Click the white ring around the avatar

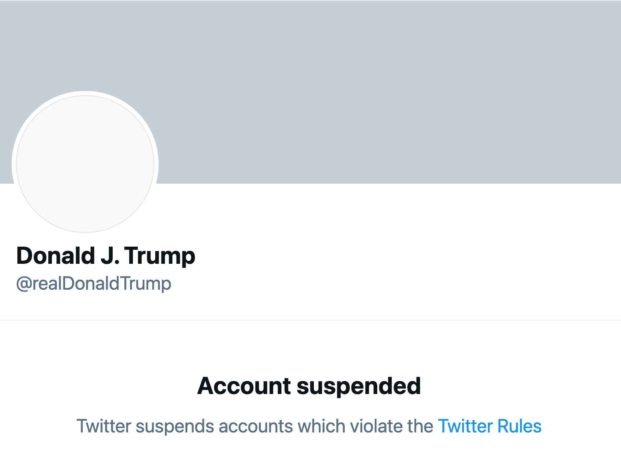point(85,94)
